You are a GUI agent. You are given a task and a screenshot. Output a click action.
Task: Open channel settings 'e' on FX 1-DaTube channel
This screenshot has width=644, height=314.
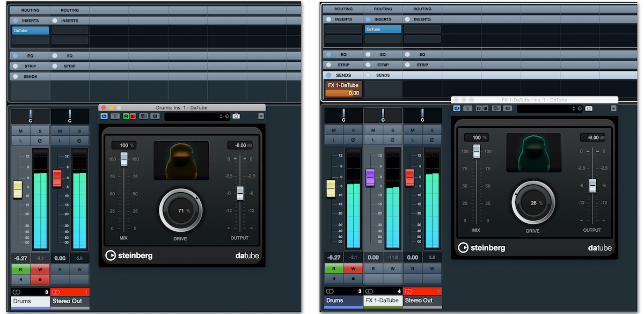[x=392, y=140]
